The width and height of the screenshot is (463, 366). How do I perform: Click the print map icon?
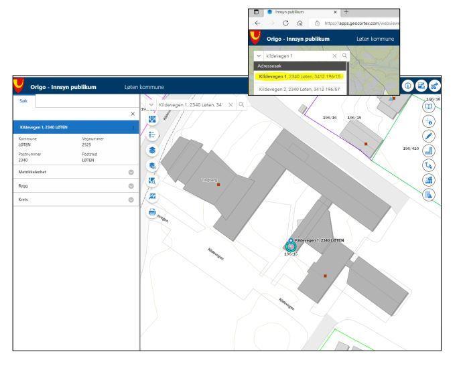click(x=153, y=211)
